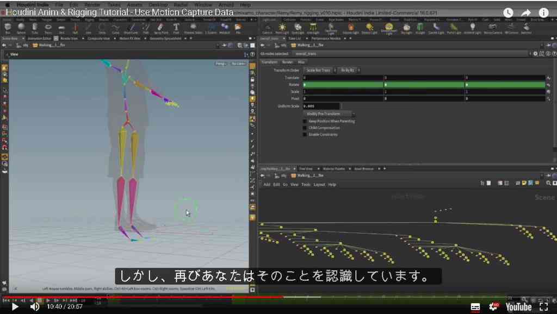Image resolution: width=557 pixels, height=314 pixels.
Task: Add a Distant Light from the shelf
Action: (x=369, y=29)
